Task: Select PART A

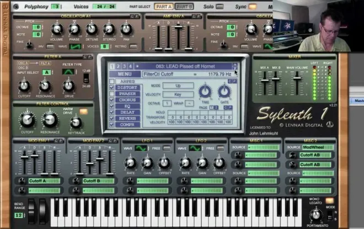Action: point(164,7)
